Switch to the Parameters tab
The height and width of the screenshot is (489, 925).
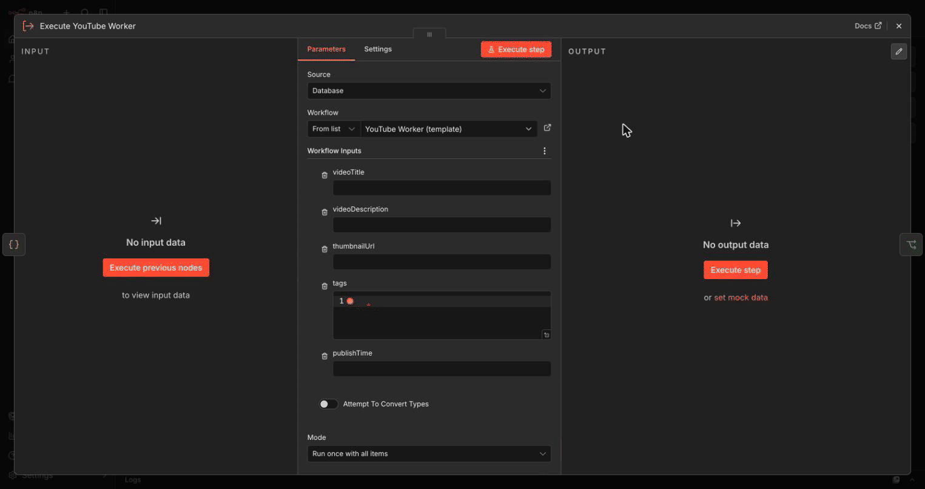[326, 49]
